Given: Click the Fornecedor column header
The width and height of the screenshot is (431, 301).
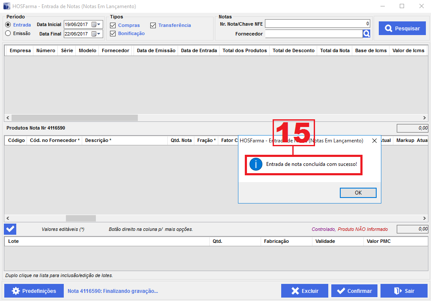Looking at the screenshot, I should point(115,50).
